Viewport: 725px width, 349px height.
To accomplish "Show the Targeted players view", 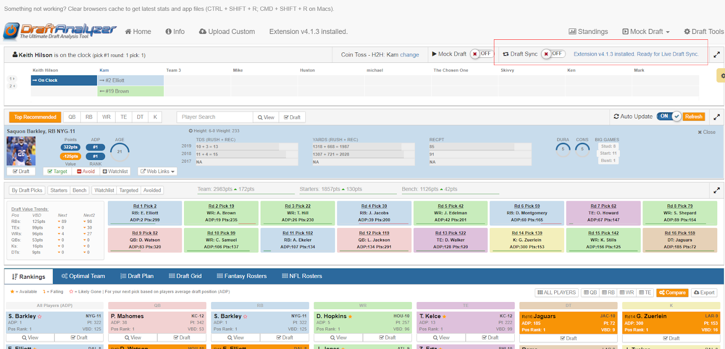I will tap(129, 190).
